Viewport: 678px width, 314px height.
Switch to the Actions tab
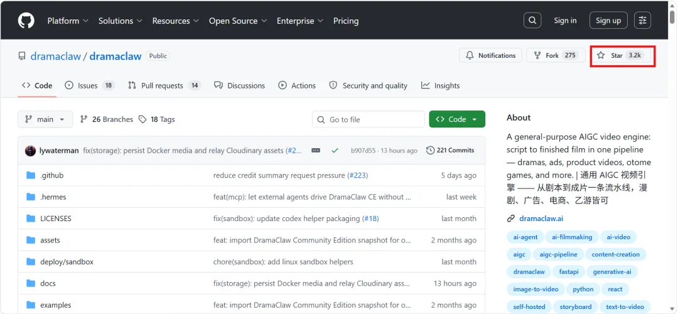coord(297,85)
